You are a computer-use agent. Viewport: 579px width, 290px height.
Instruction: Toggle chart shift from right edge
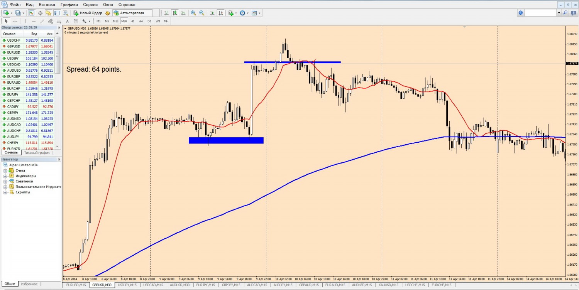point(221,13)
